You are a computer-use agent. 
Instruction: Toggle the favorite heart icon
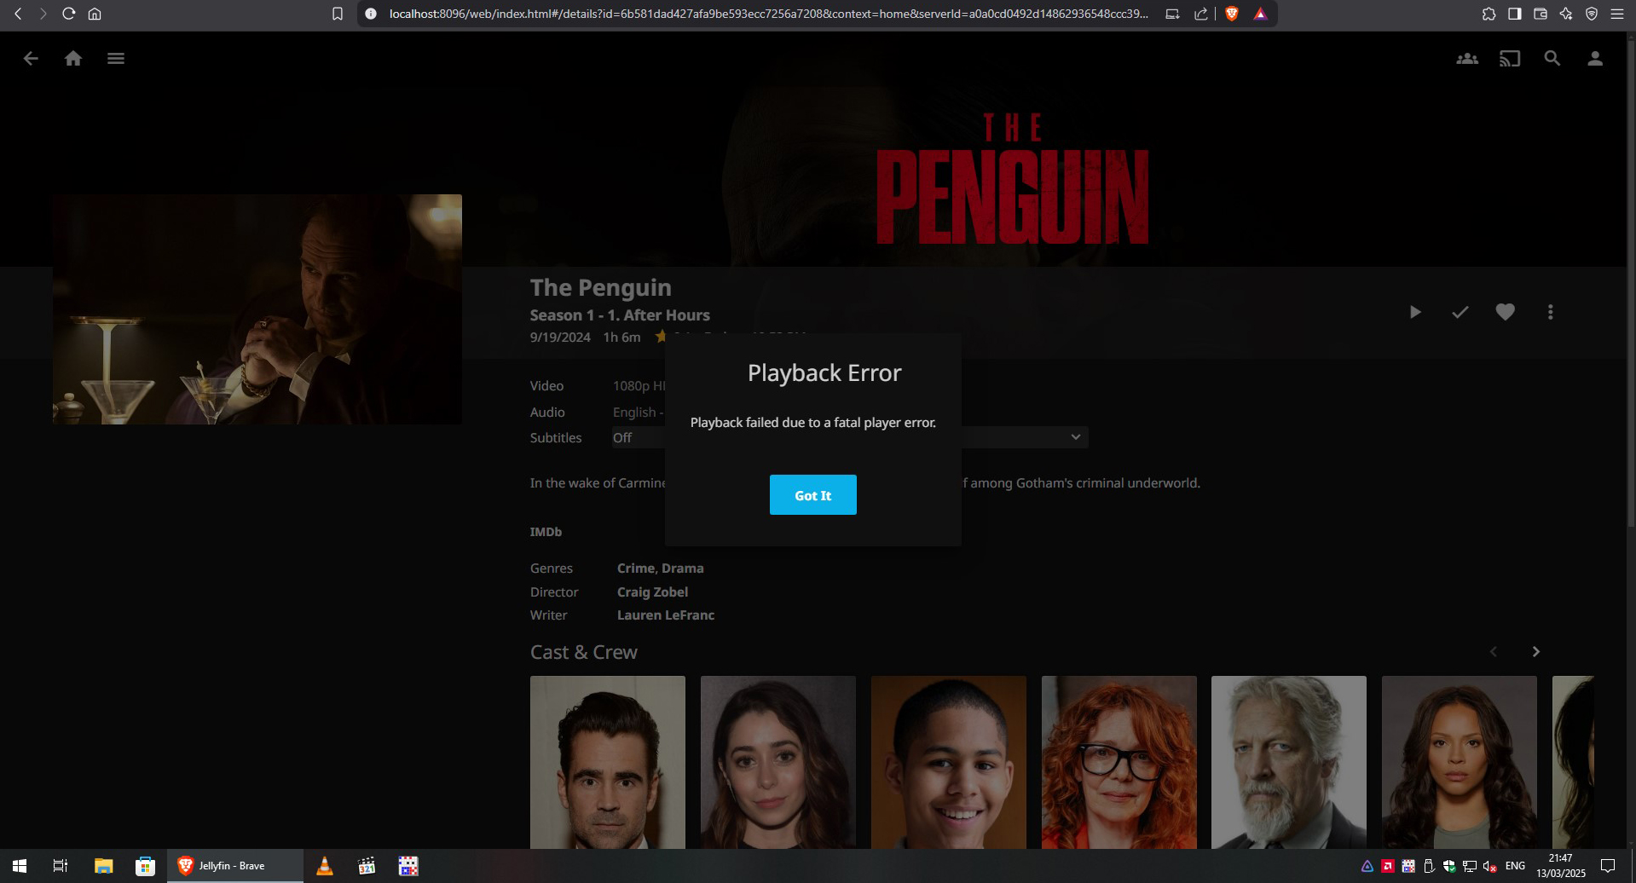1505,312
